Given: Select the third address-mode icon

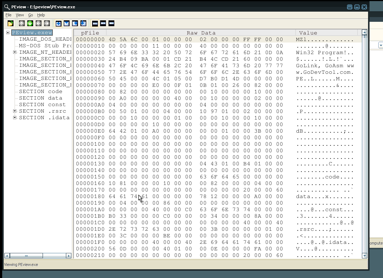Looking at the screenshot, I should coord(75,23).
